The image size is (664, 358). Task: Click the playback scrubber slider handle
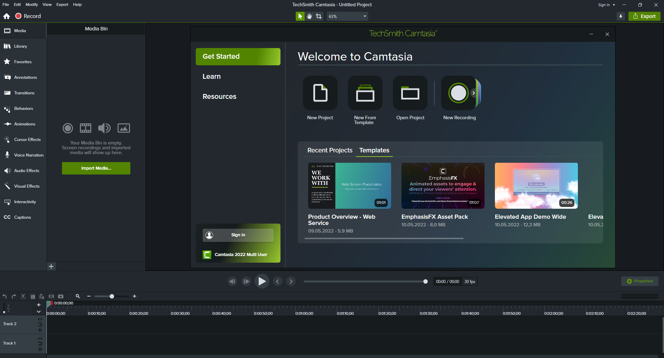tap(425, 282)
